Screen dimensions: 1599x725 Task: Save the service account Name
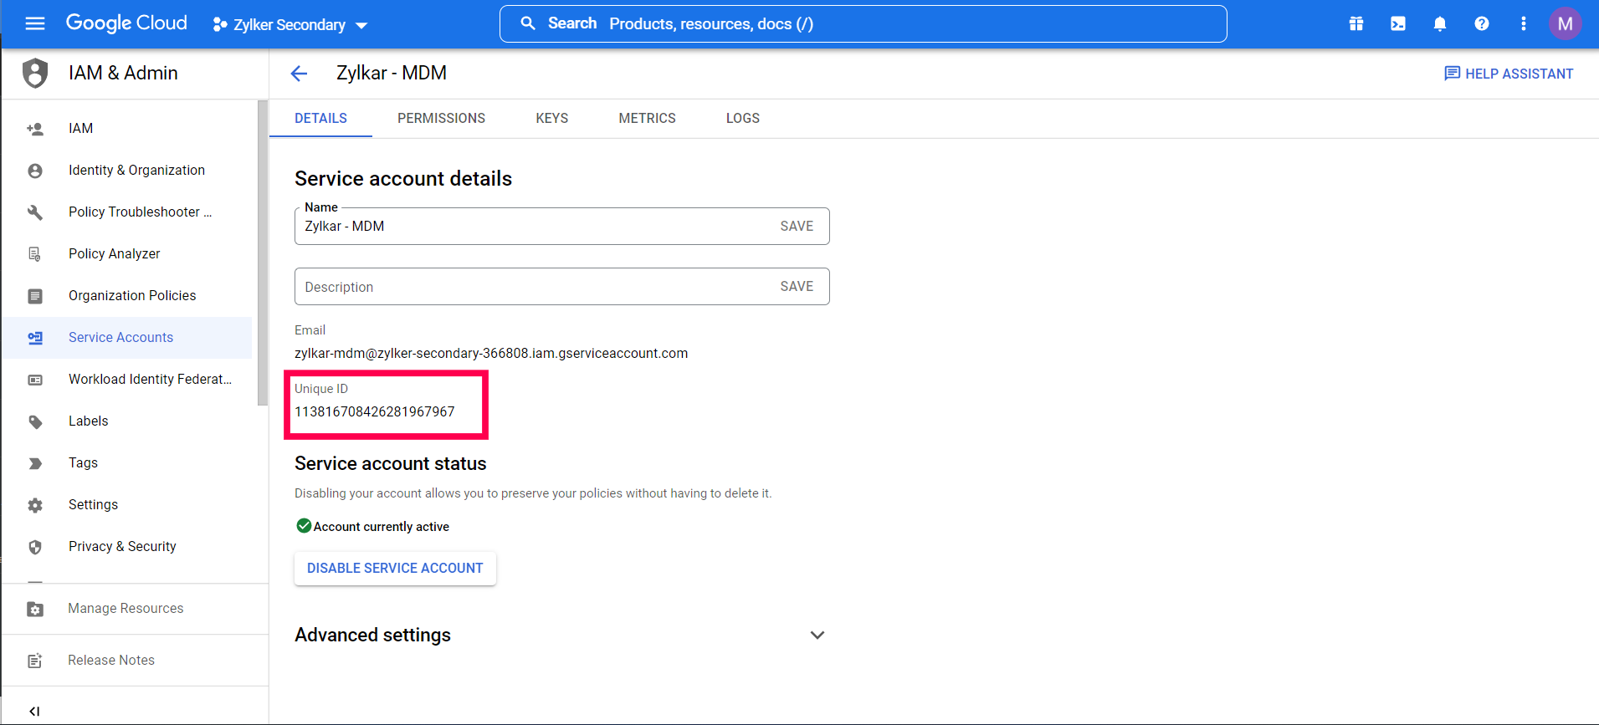[x=797, y=226]
